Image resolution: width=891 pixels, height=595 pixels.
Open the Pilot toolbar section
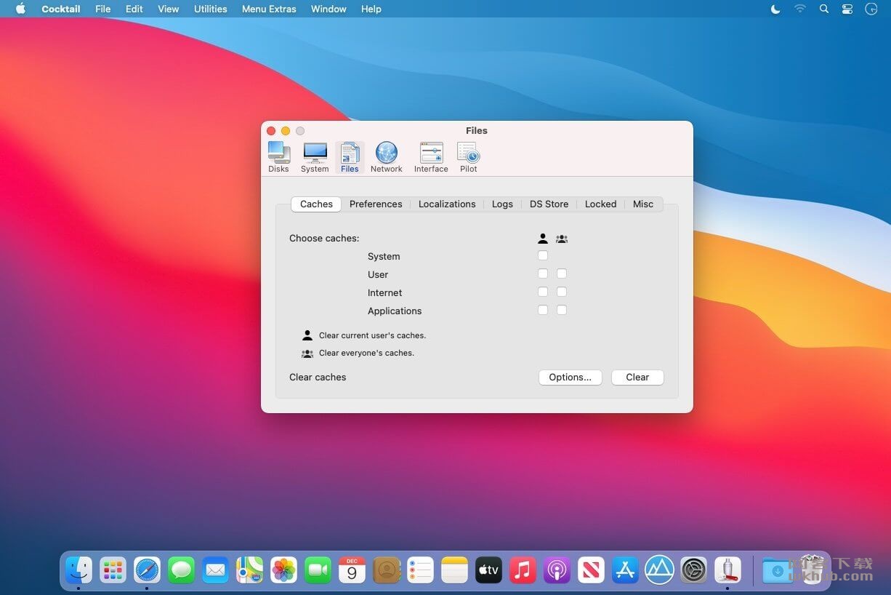468,157
